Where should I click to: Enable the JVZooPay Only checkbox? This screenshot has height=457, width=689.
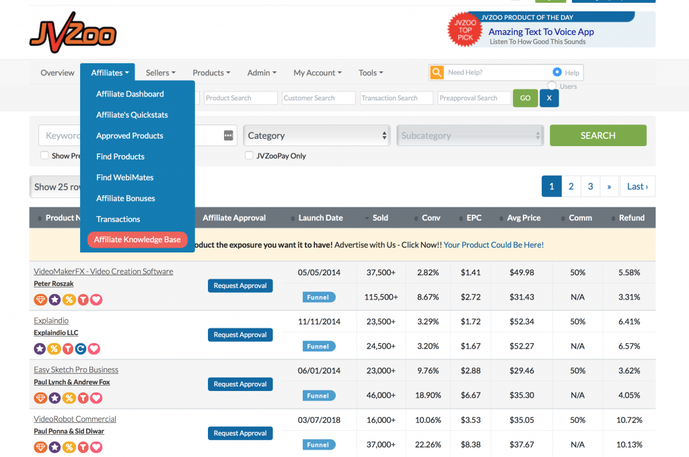(x=249, y=155)
